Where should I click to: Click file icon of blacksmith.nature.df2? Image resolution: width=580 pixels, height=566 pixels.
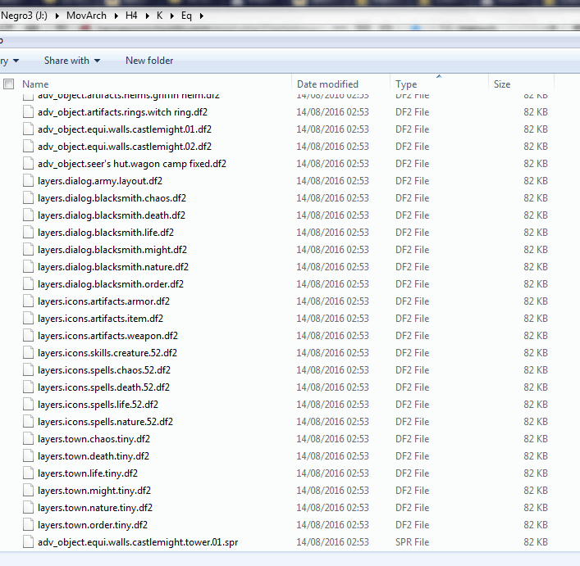[28, 267]
